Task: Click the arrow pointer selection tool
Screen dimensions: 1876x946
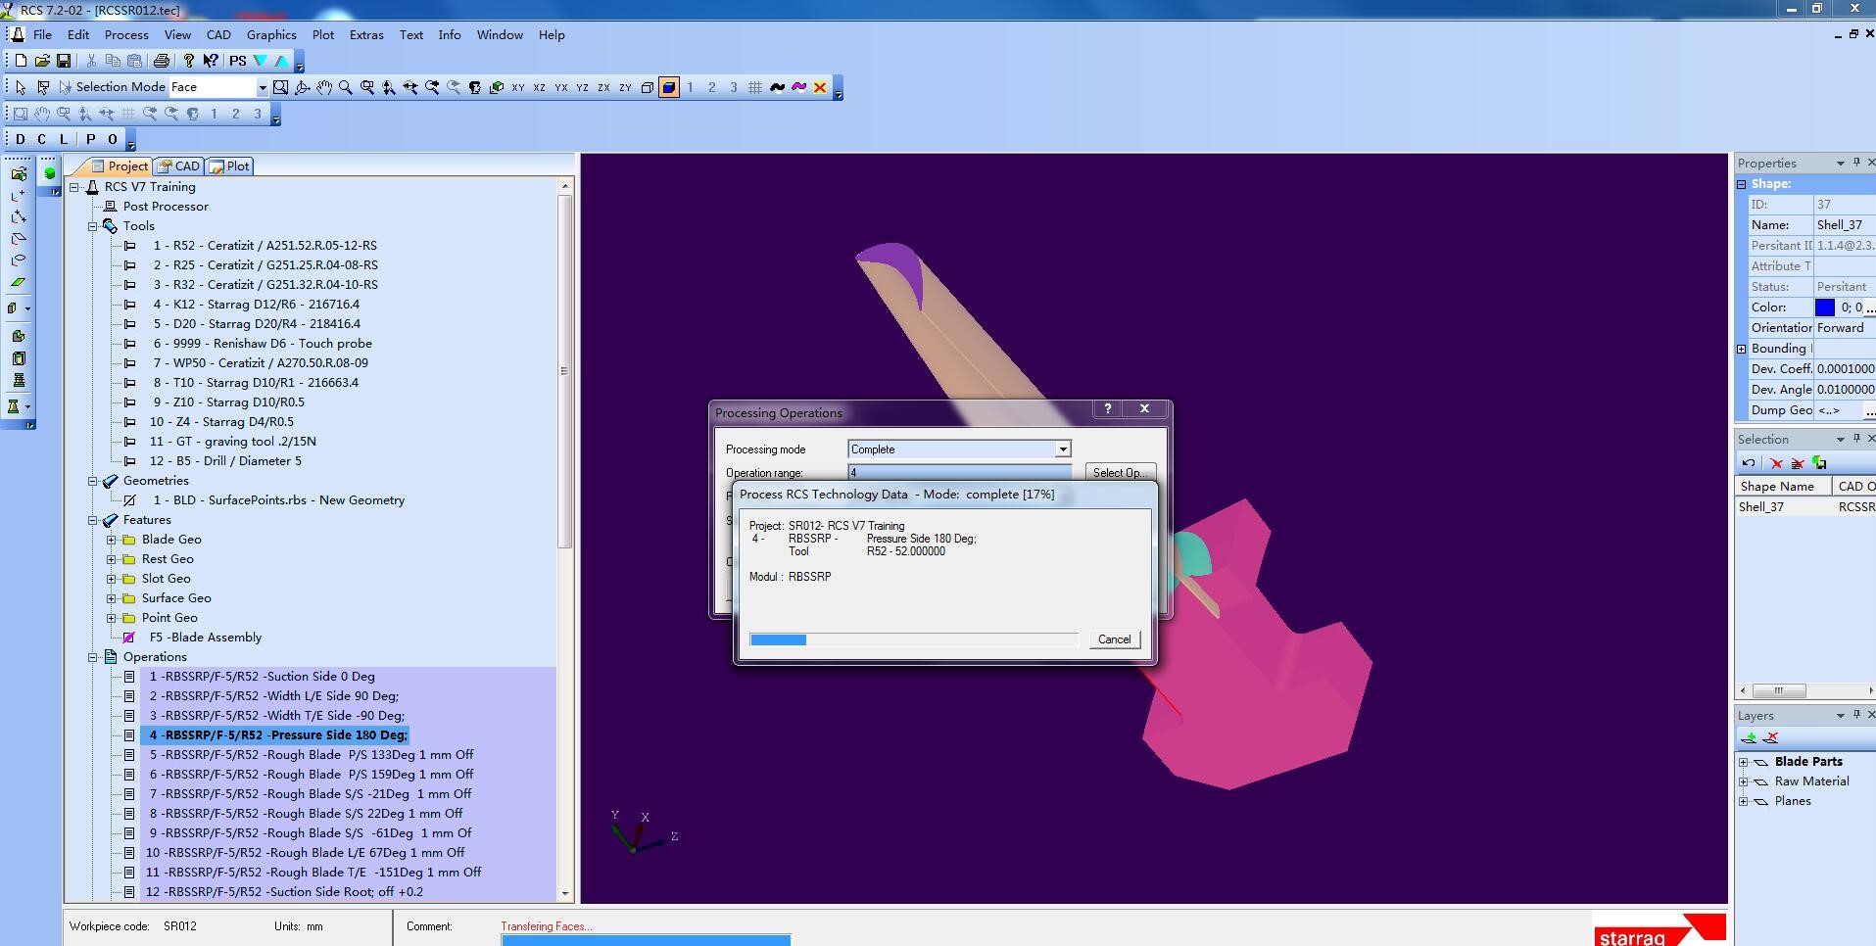Action: point(21,87)
